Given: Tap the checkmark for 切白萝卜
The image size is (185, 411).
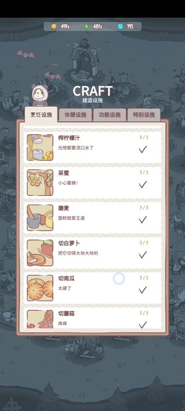Looking at the screenshot, I should coord(143,255).
